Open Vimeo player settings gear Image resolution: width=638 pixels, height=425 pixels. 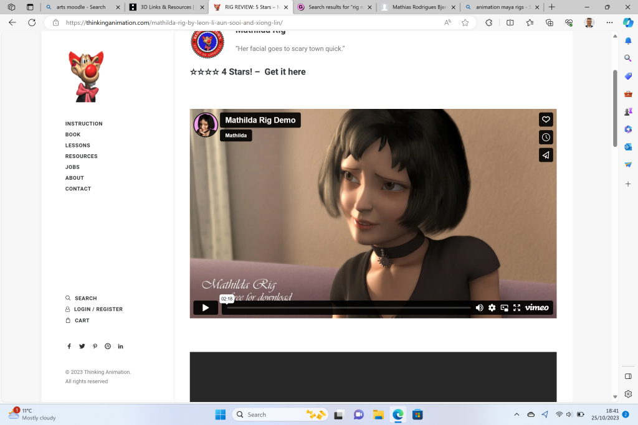(x=492, y=307)
